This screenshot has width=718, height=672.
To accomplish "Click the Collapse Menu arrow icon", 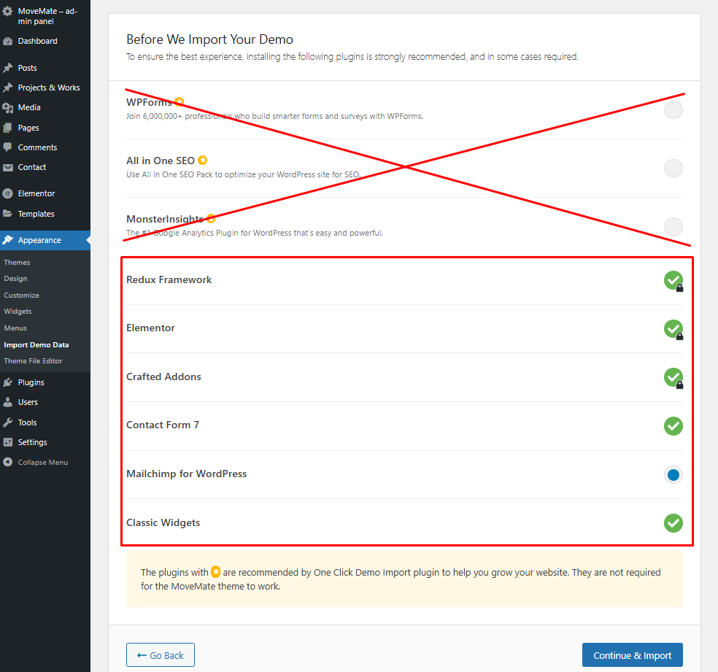I will coord(8,463).
